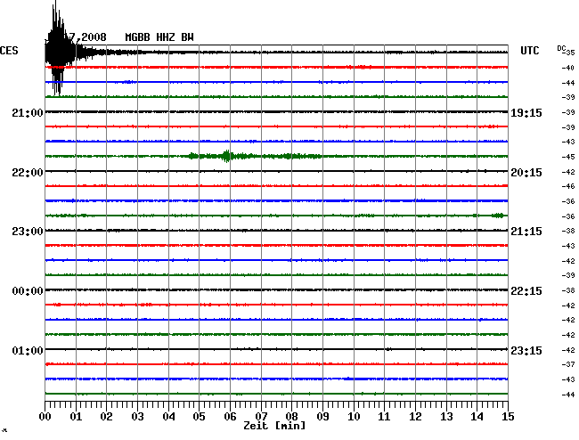
Task: Select the small green burst near minute 15
Action: point(498,216)
